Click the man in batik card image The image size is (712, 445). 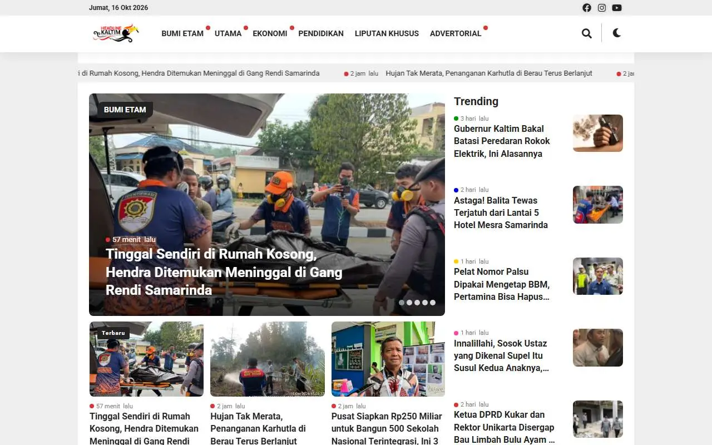[x=388, y=359]
